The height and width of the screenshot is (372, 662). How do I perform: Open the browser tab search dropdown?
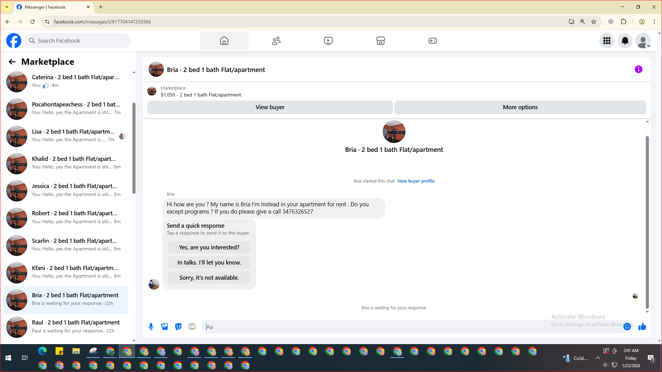(x=7, y=7)
